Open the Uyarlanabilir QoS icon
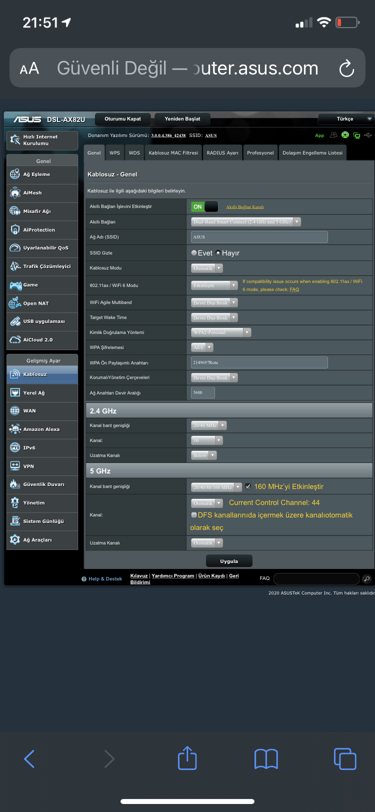Viewport: 375px width, 812px height. [x=15, y=248]
